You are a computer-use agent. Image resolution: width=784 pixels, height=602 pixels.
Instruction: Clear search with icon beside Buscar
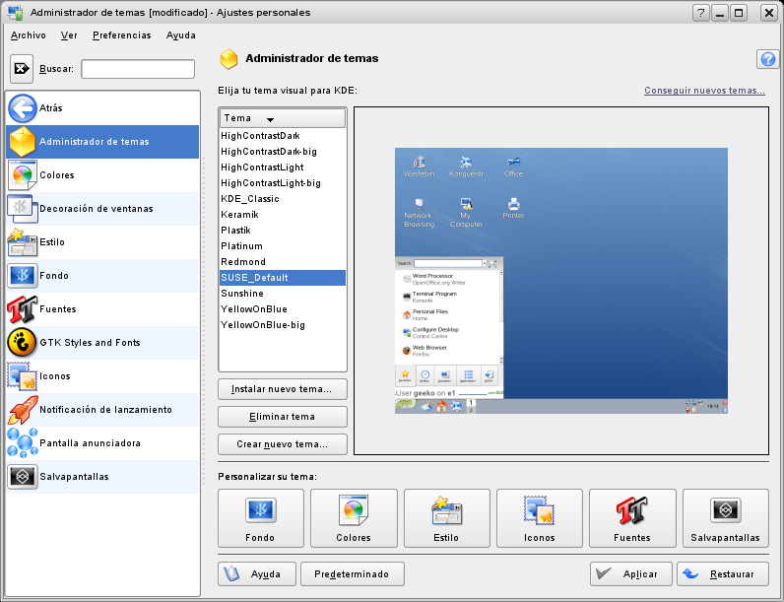click(22, 69)
